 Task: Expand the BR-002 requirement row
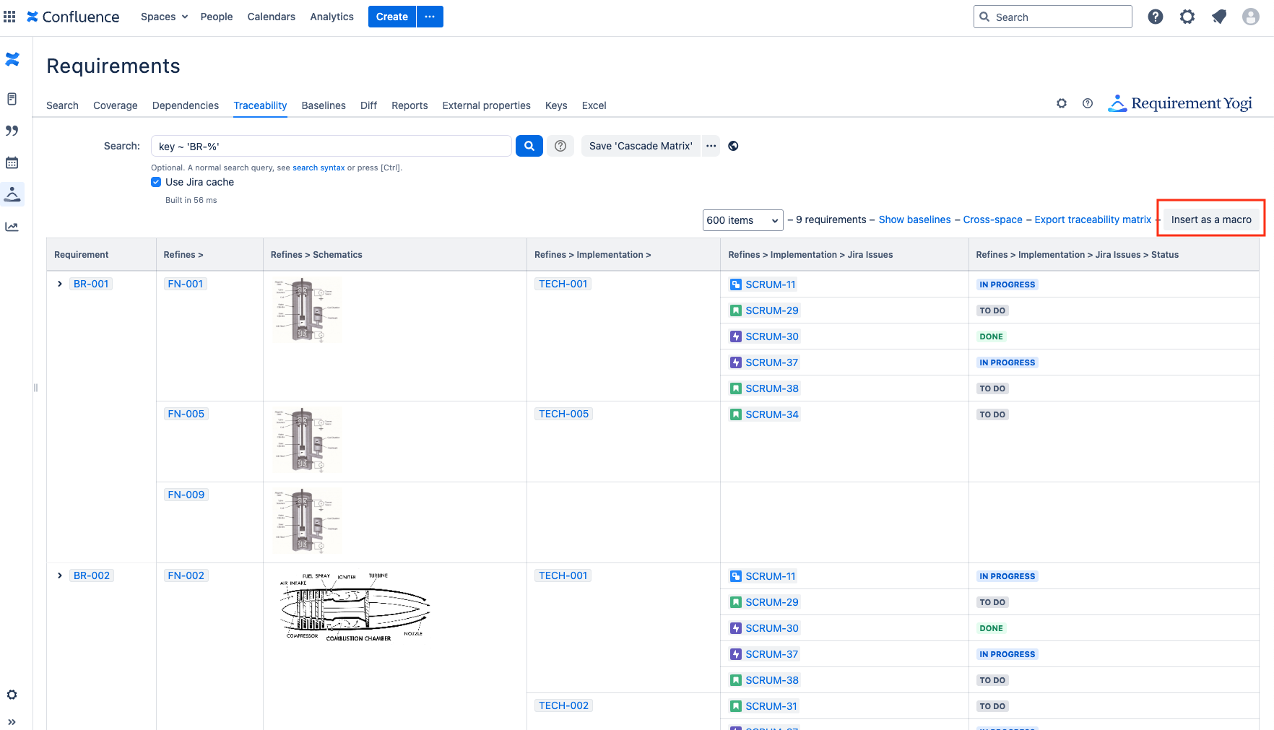click(60, 575)
